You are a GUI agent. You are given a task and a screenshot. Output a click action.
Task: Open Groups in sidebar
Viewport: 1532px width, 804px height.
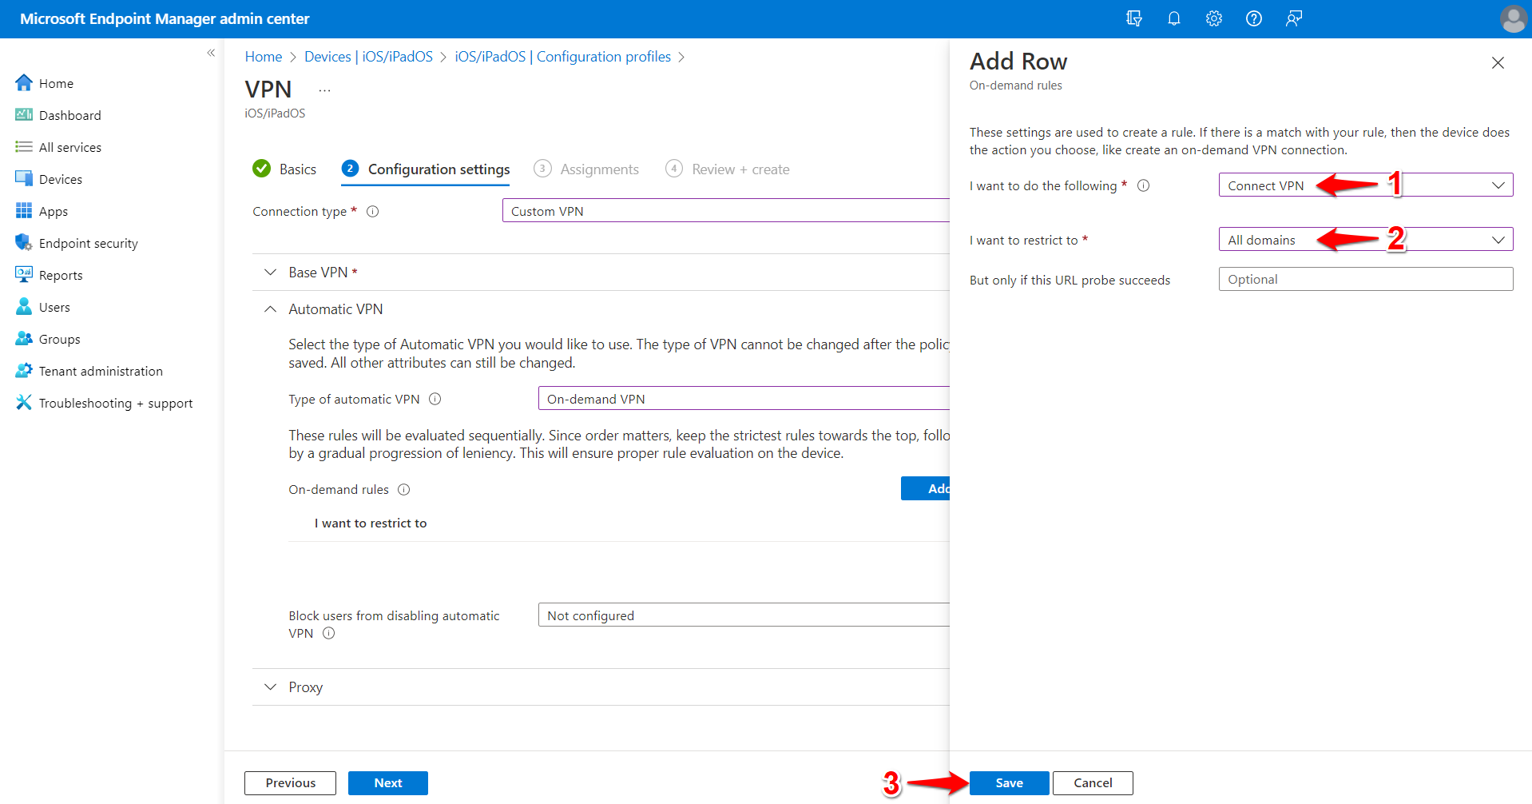point(59,339)
